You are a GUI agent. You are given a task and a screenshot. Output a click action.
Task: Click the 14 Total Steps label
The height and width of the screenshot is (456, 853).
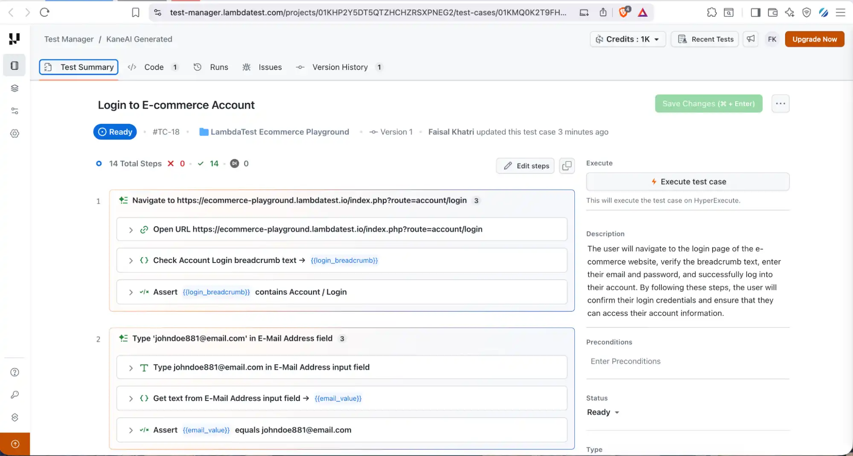point(135,164)
